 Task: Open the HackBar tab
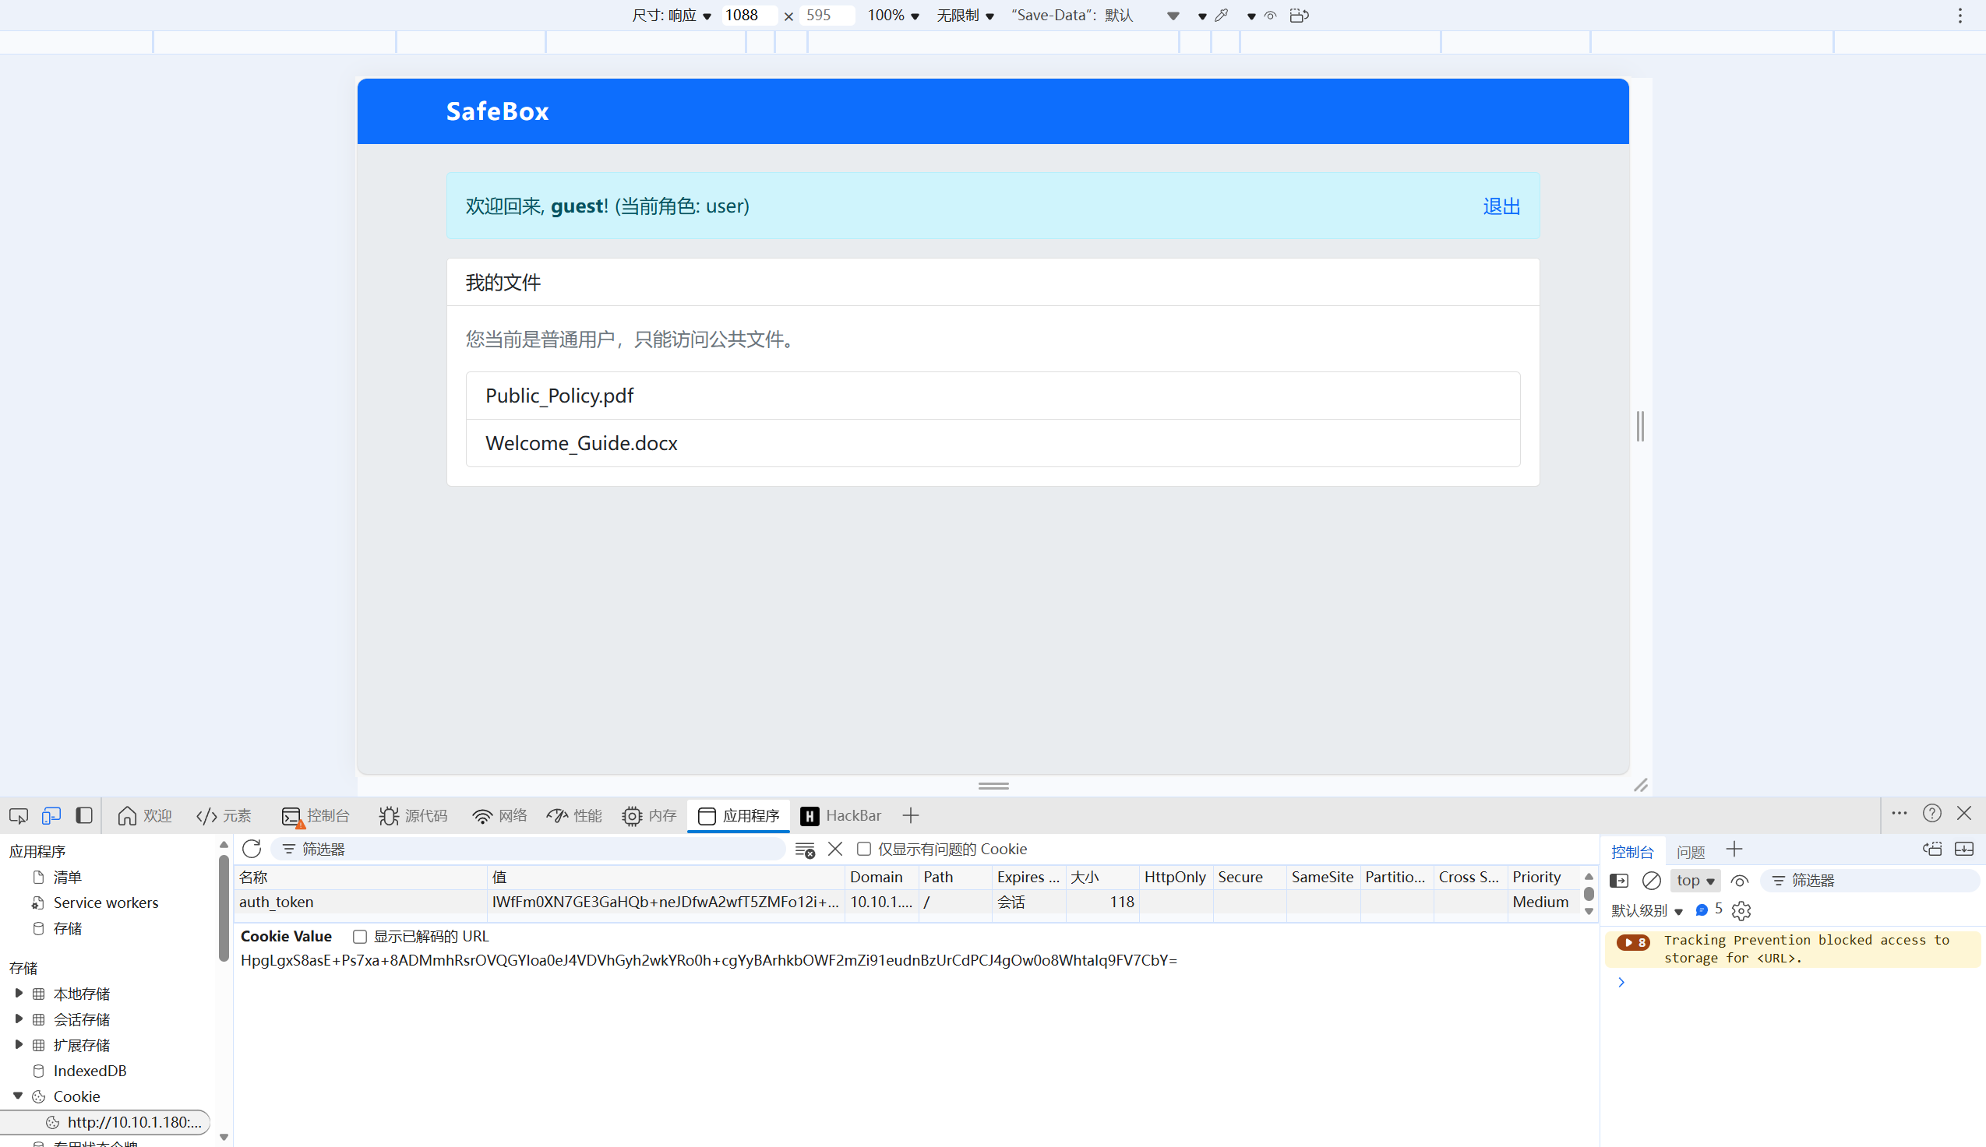click(x=841, y=815)
